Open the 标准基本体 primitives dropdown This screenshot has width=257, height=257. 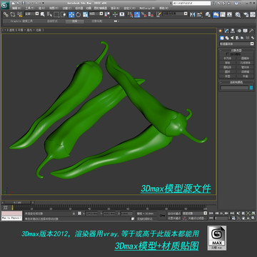(x=236, y=44)
